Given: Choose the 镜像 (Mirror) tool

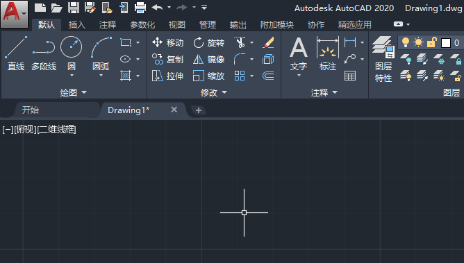Looking at the screenshot, I should [x=208, y=60].
